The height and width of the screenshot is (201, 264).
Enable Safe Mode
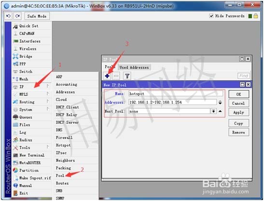click(x=37, y=16)
